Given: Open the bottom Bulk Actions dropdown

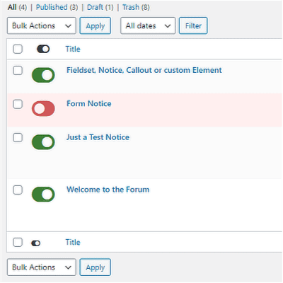Looking at the screenshot, I should coord(42,267).
